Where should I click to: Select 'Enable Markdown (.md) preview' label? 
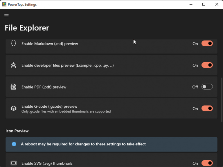pos(50,44)
